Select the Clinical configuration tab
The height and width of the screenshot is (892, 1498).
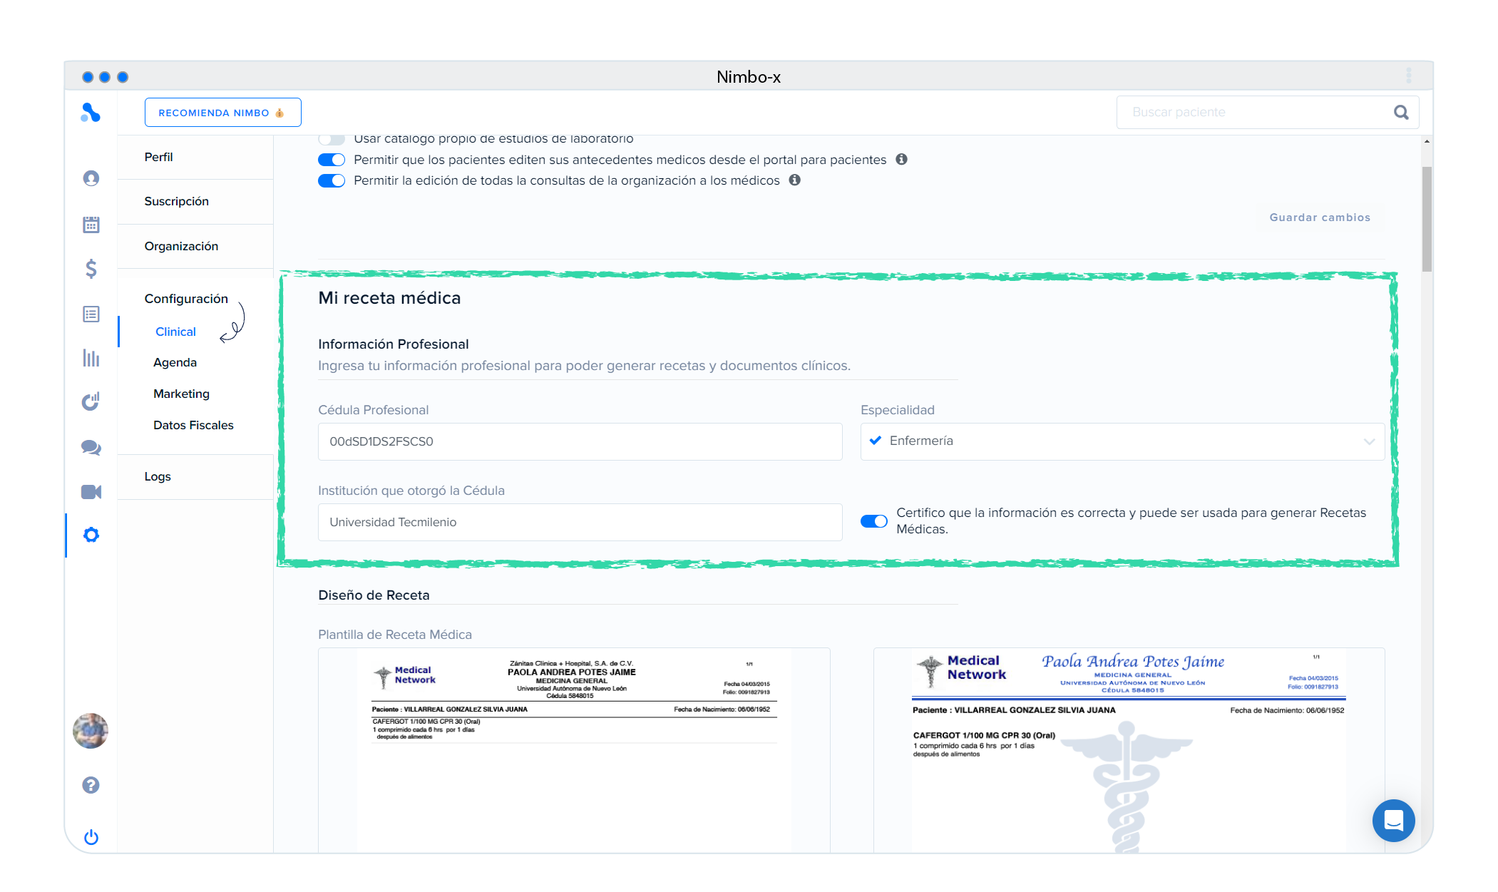[175, 331]
